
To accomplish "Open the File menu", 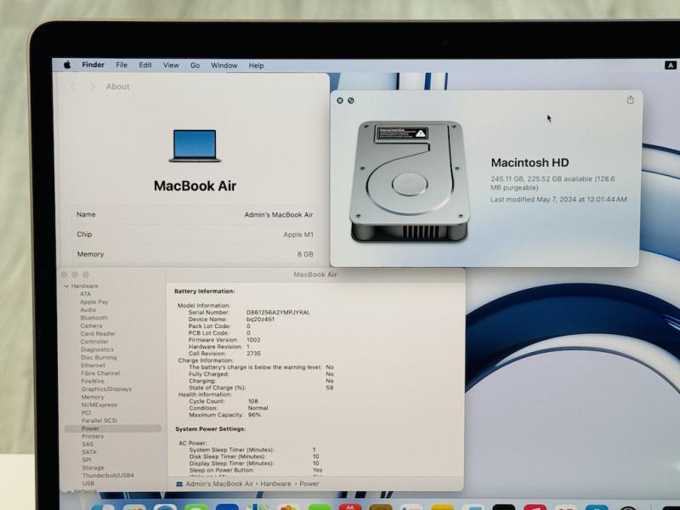I will click(x=122, y=65).
